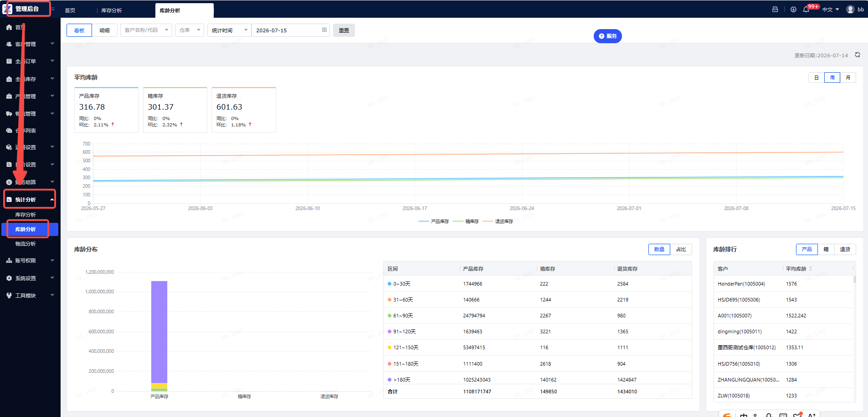The height and width of the screenshot is (417, 868).
Task: Switch to the 明细 detail view
Action: point(105,30)
